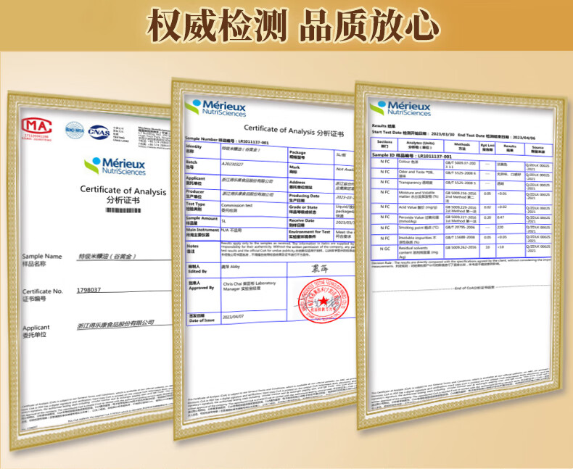Click the red CMA certification logo

[36, 127]
